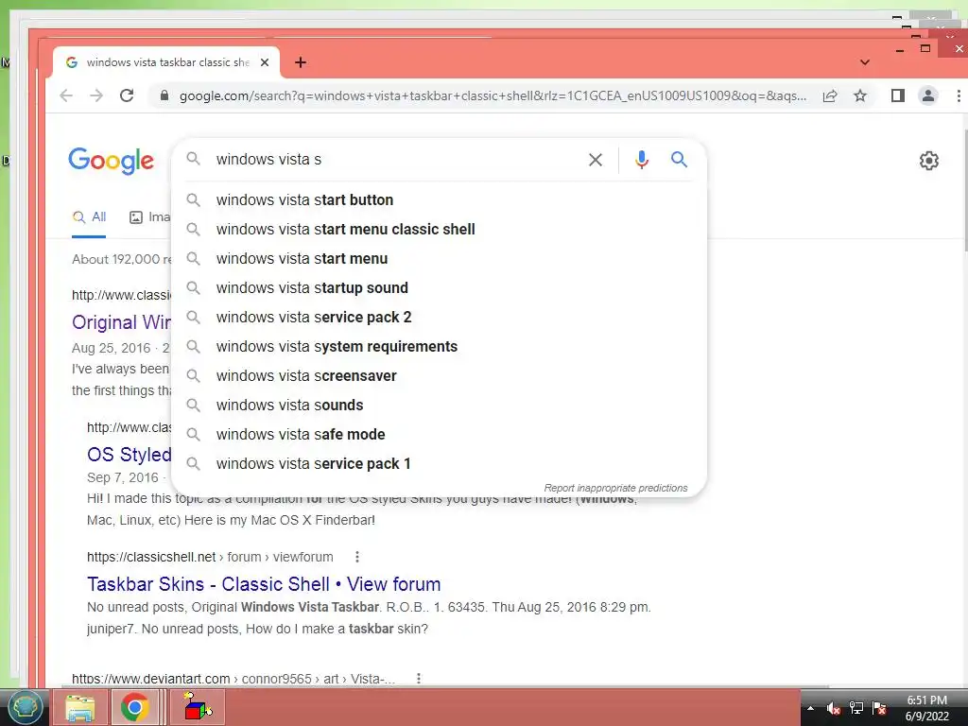The height and width of the screenshot is (726, 968).
Task: Show hidden system tray icons
Action: coord(810,708)
